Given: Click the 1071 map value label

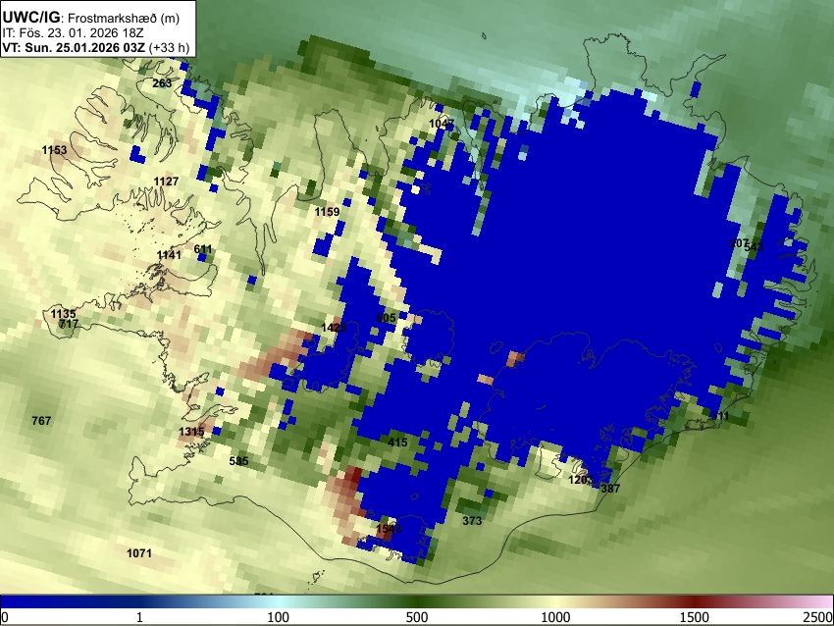Looking at the screenshot, I should [139, 553].
